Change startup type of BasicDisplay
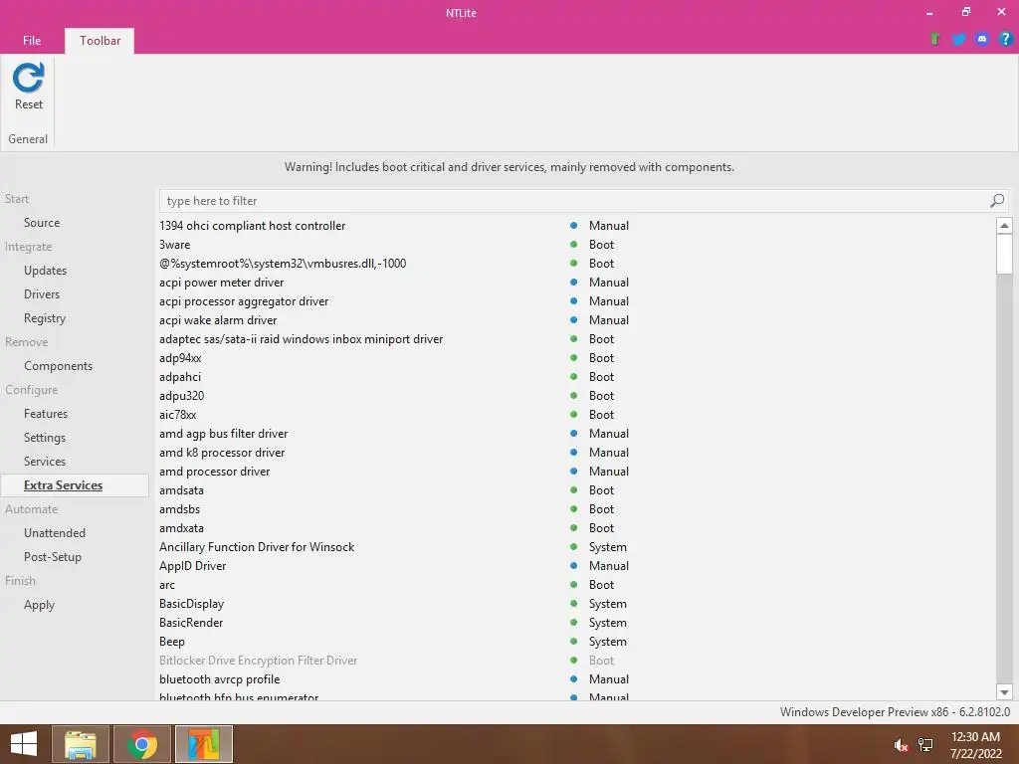Screen dimensions: 1019x764 [x=608, y=604]
